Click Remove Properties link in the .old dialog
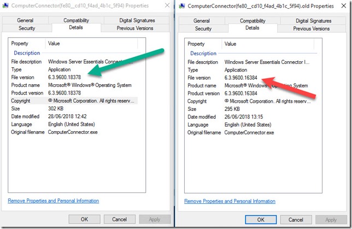Screen dimensions: 352x229 point(235,201)
